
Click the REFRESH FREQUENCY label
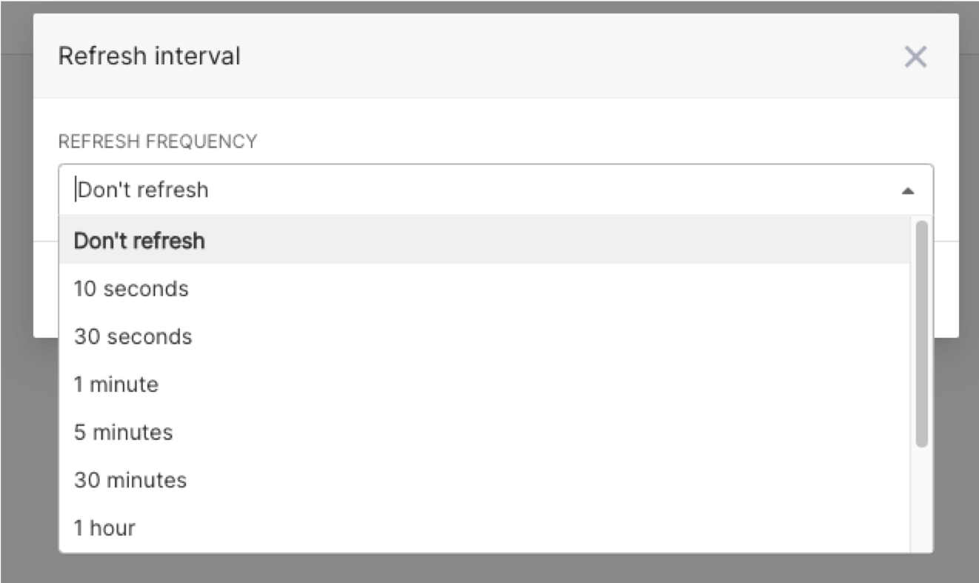pyautogui.click(x=158, y=141)
